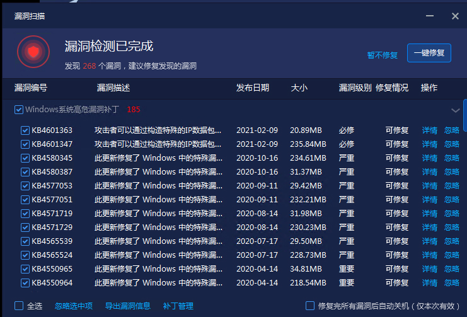Viewport: 467px width, 317px height.
Task: Close the 漏洞扫描 window
Action: point(455,16)
